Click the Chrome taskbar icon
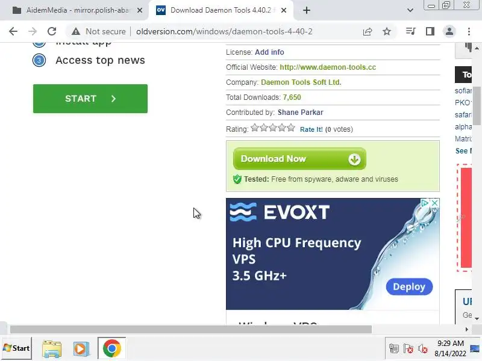 112,348
